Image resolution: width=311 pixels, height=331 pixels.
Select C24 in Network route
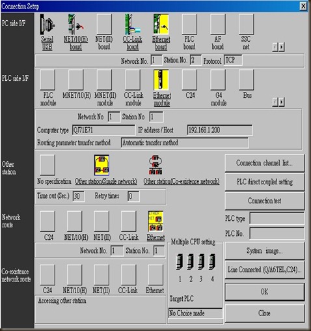point(47,221)
